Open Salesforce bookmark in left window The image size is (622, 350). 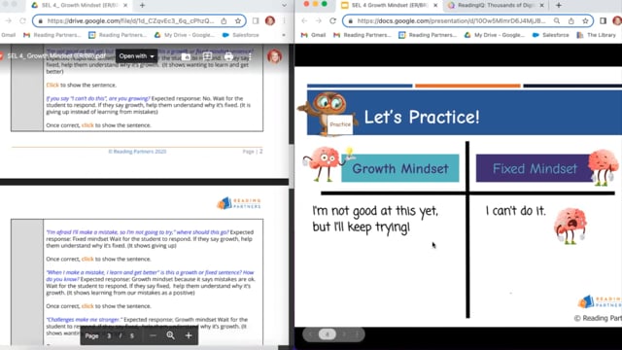point(241,35)
